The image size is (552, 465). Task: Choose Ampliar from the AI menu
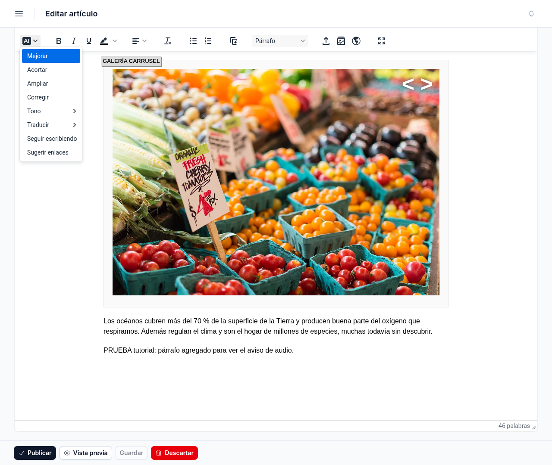(x=51, y=84)
